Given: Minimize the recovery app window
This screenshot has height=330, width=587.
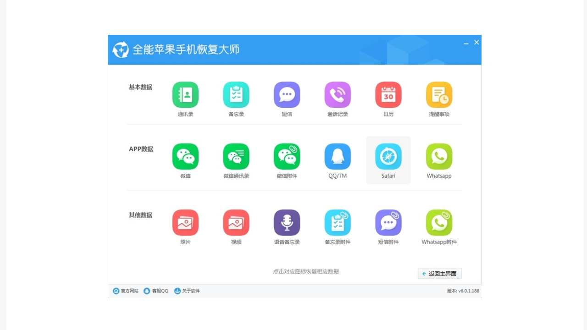Looking at the screenshot, I should (466, 43).
